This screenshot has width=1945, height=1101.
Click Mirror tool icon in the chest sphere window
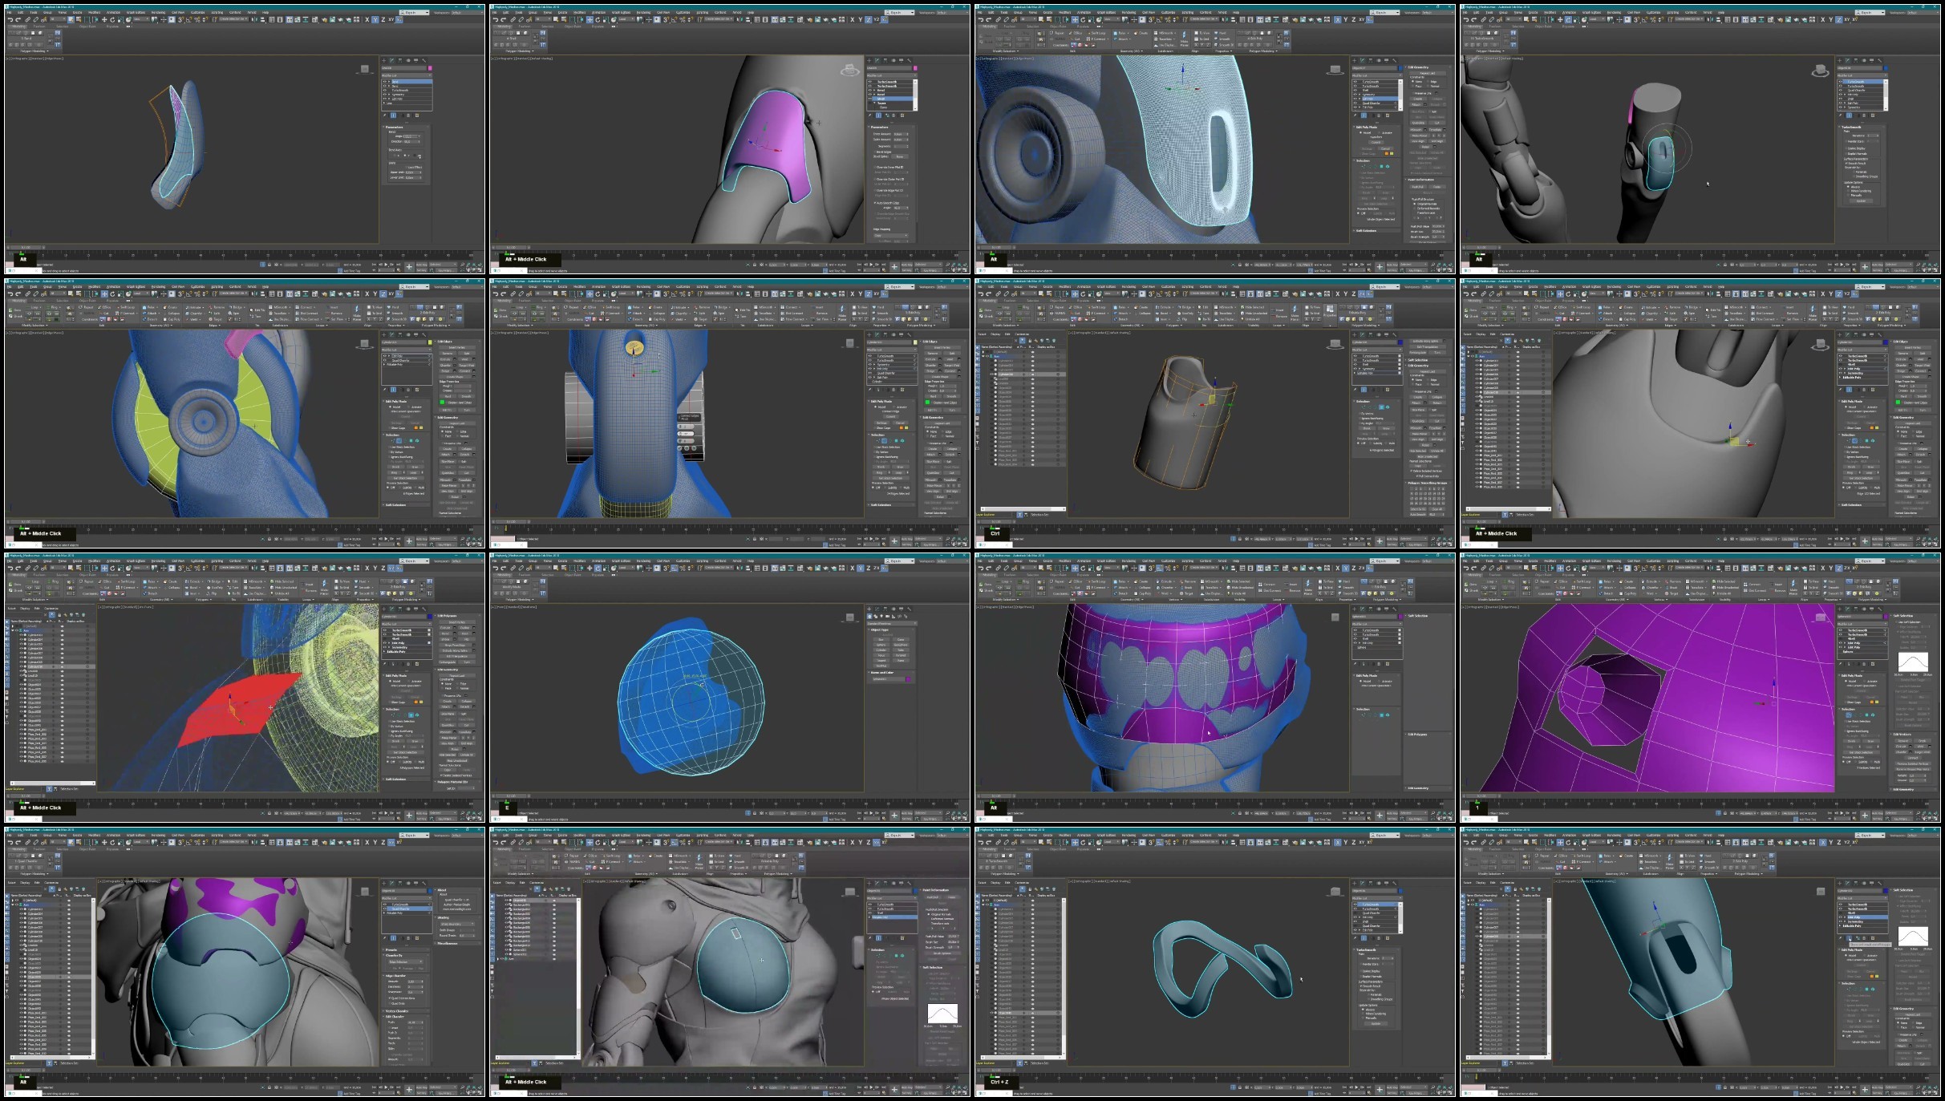click(x=740, y=842)
